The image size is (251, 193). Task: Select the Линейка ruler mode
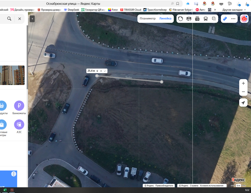(x=165, y=18)
